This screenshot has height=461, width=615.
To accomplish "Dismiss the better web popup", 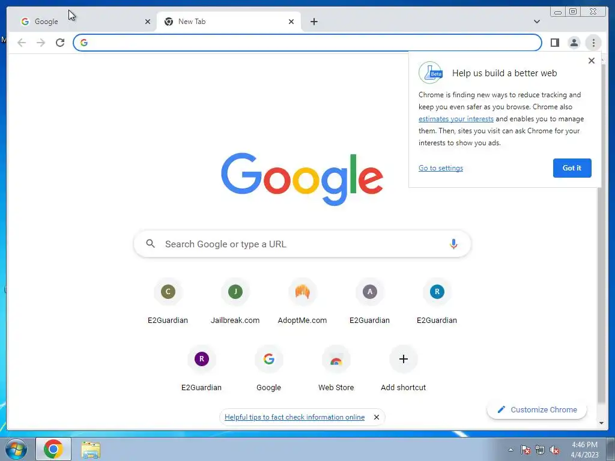I will pos(592,61).
